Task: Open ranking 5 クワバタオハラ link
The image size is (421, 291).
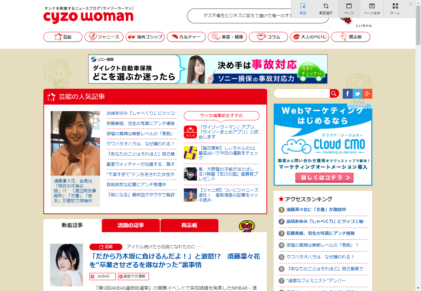Action: pyautogui.click(x=320, y=257)
